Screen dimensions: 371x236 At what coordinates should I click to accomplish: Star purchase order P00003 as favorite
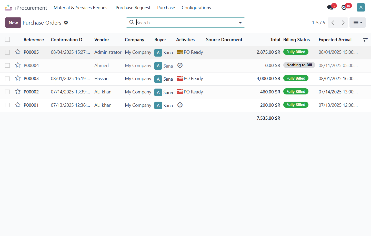pyautogui.click(x=18, y=78)
